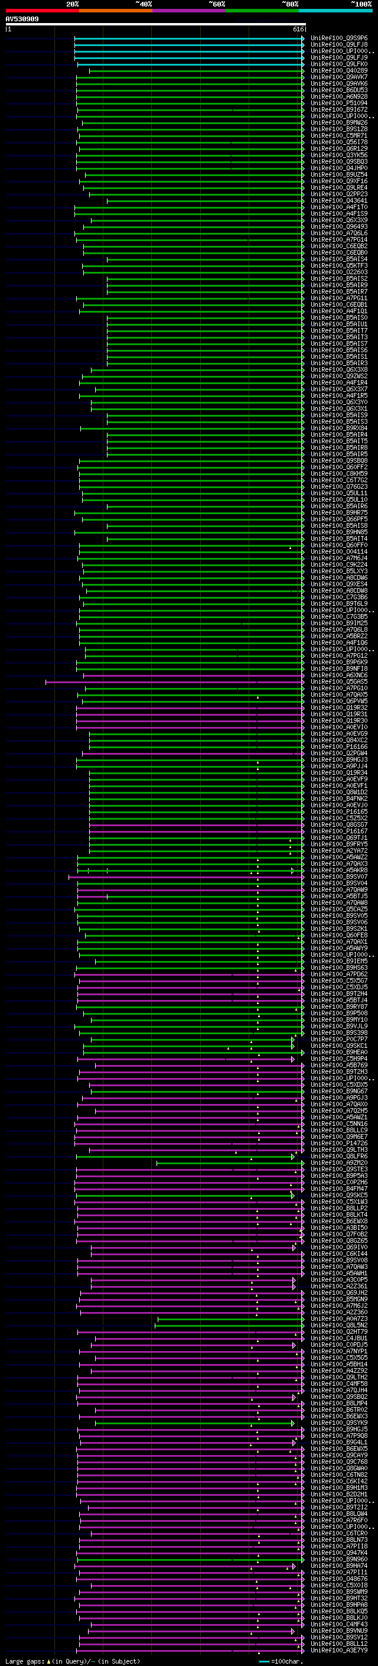
Task: Select hit UniRef100_Q9LFJ9
Action: click(339, 57)
